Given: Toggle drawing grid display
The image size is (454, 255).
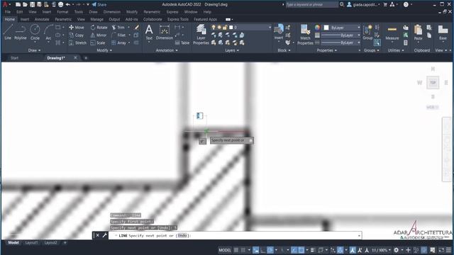Looking at the screenshot, I should coord(236,250).
